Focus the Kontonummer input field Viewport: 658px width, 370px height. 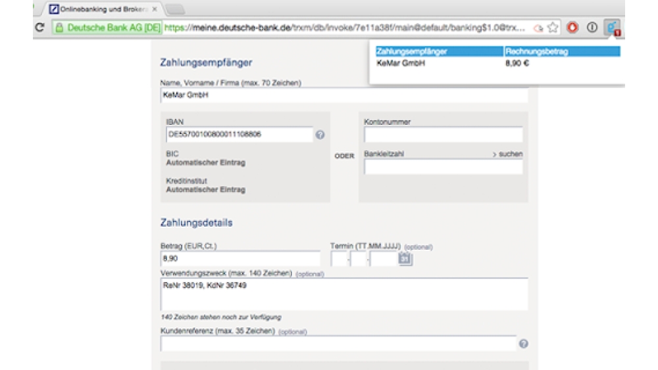[x=443, y=135]
